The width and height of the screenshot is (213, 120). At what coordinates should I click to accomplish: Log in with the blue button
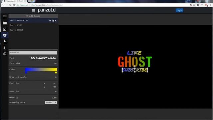(x=179, y=10)
